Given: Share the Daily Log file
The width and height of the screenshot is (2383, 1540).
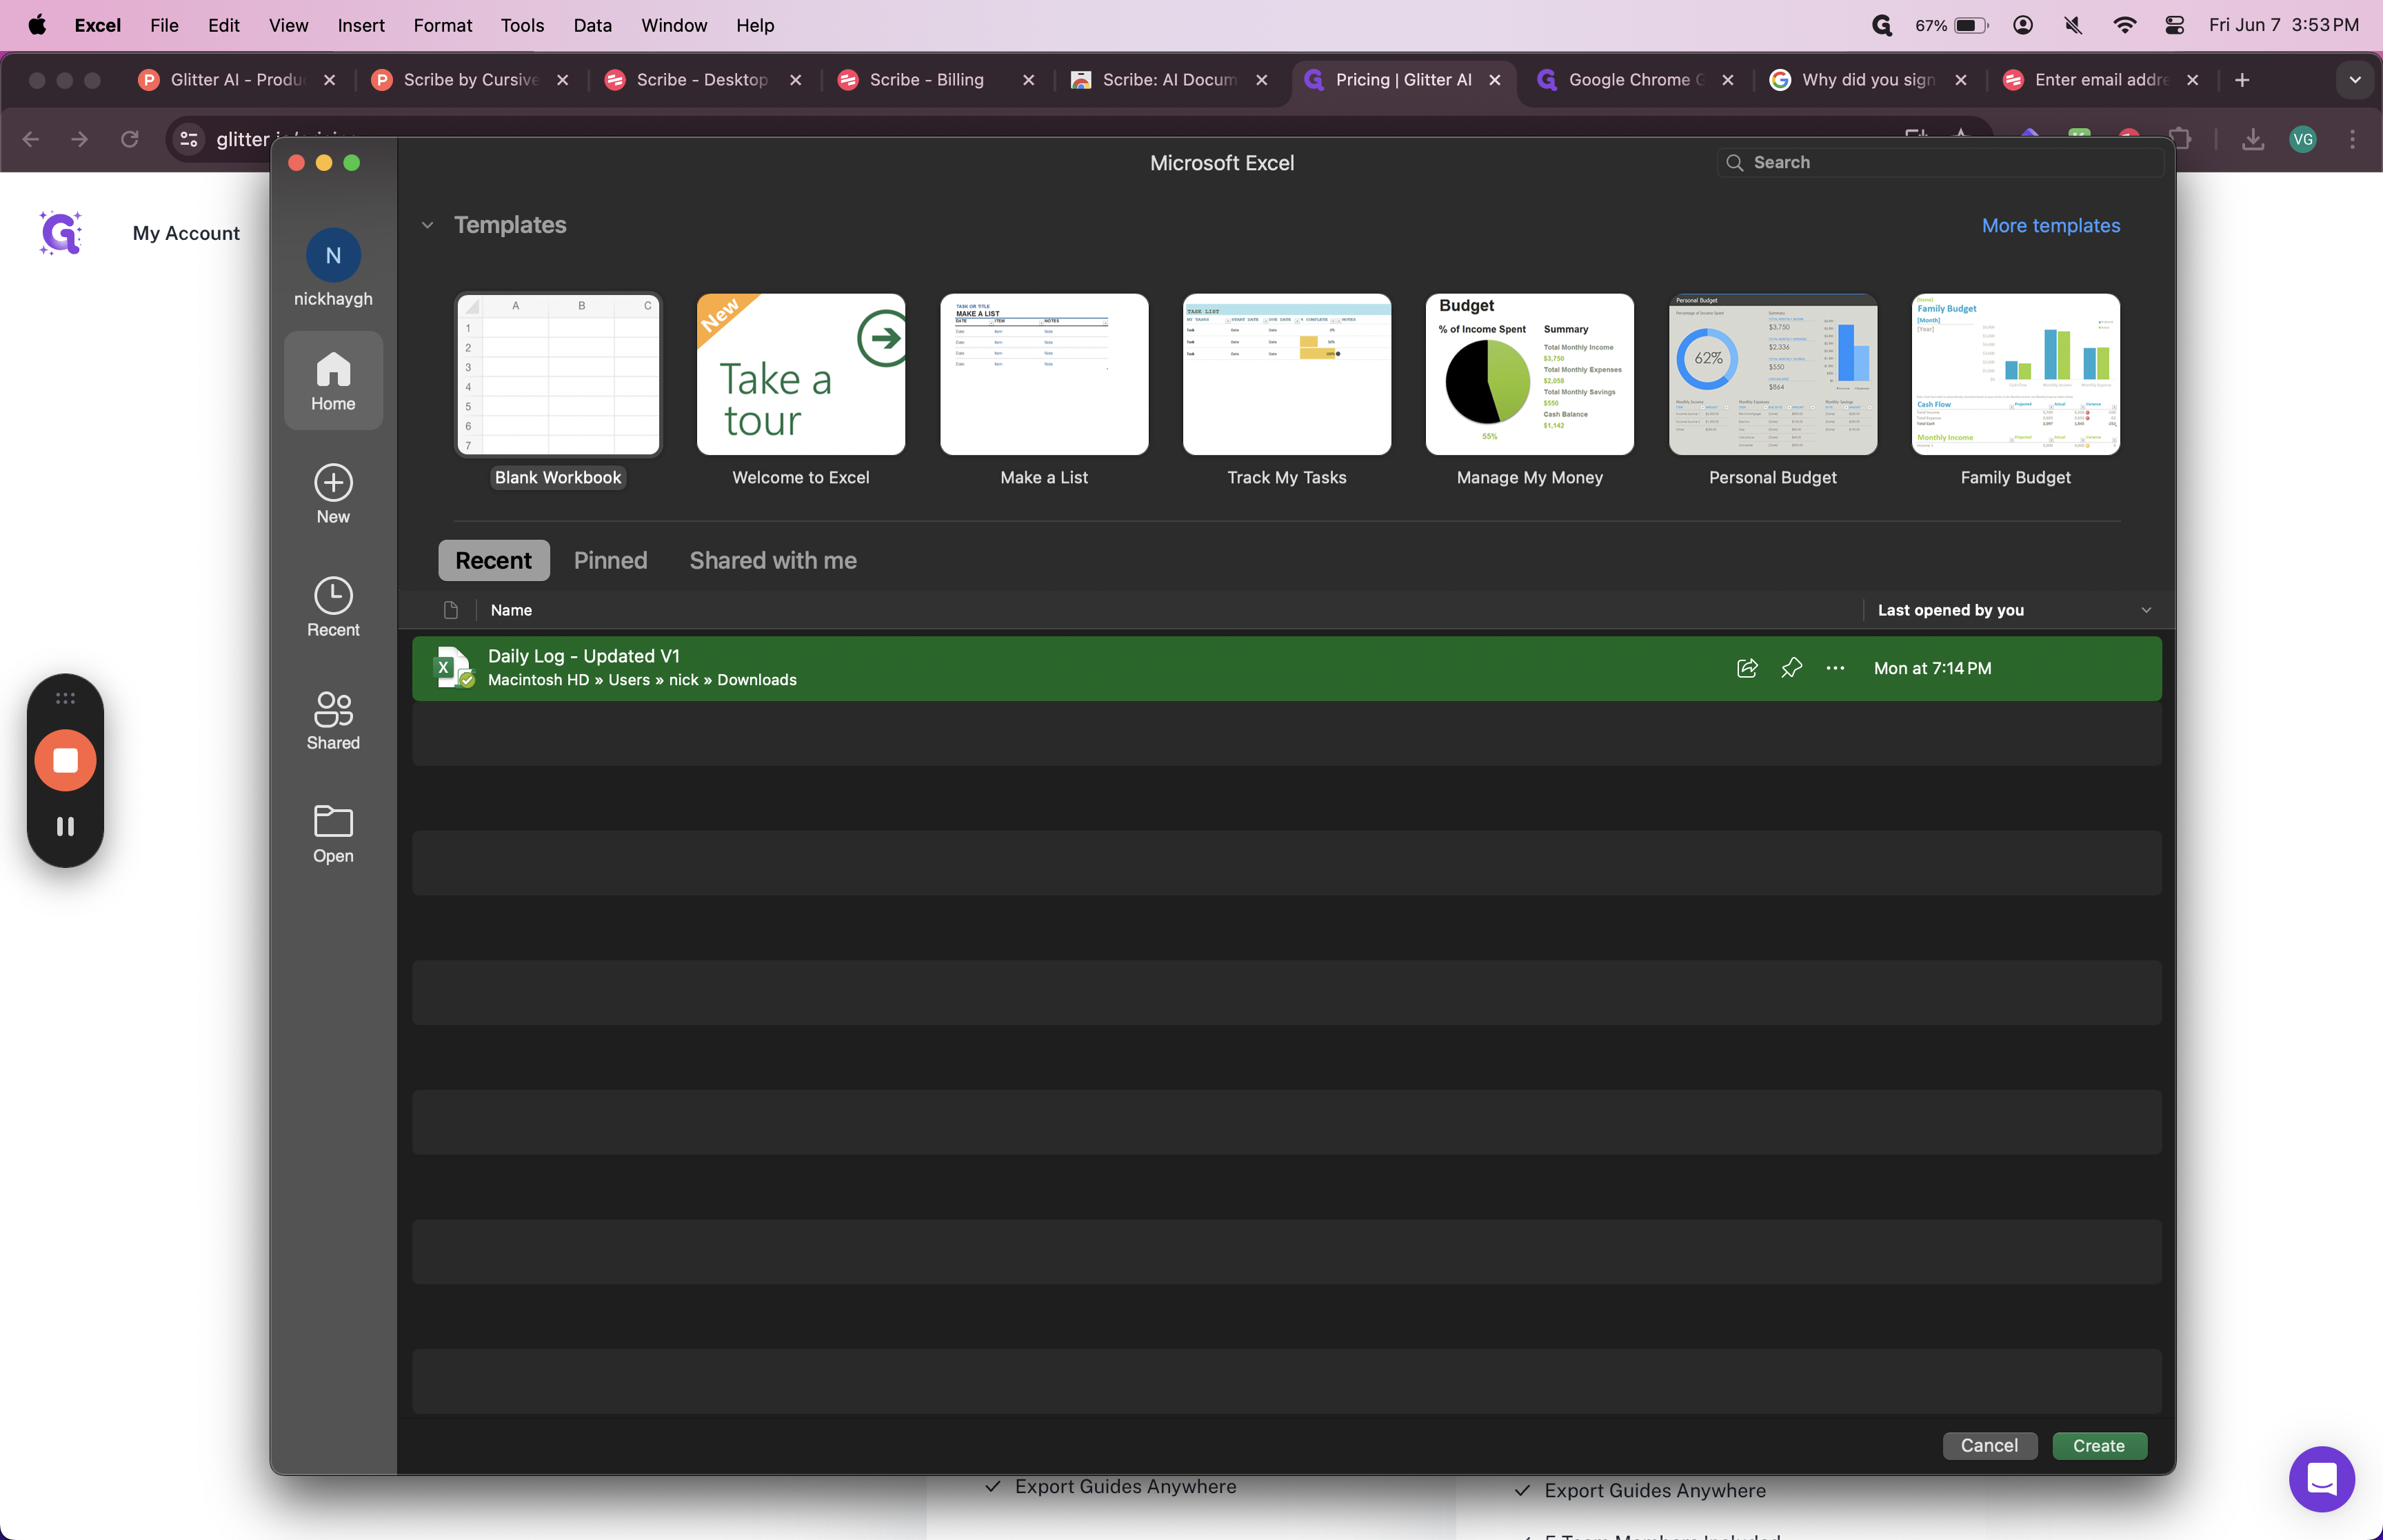Looking at the screenshot, I should click(x=1747, y=668).
